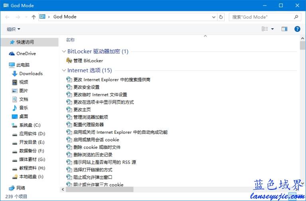Click the horizontal scrollbar thumb

(x=99, y=189)
